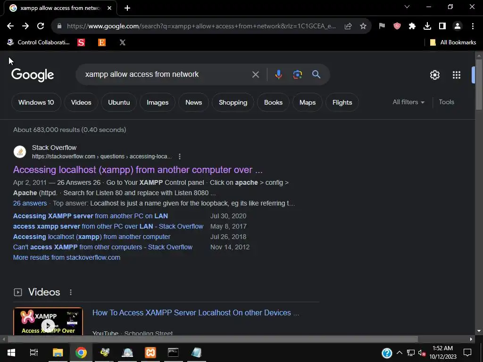Start voice search with microphone icon

click(278, 74)
